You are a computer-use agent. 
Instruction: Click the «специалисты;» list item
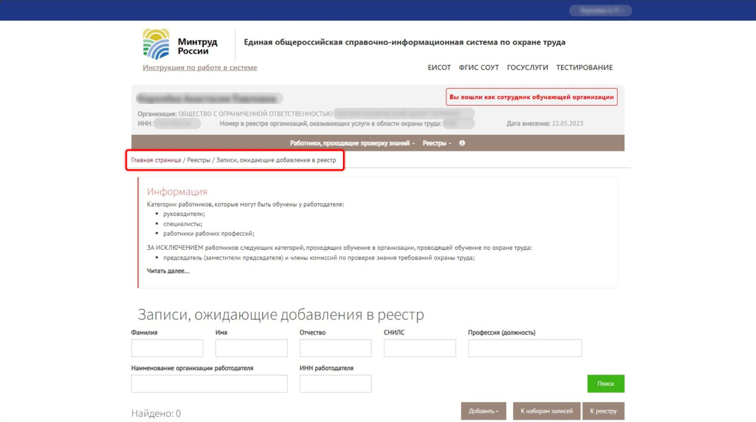183,224
